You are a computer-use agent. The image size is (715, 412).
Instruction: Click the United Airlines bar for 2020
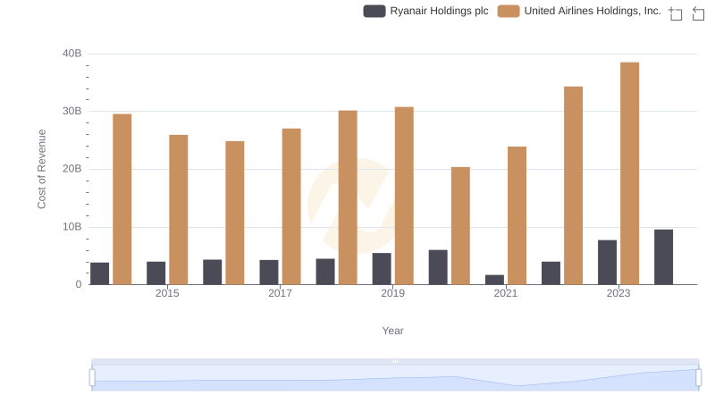click(460, 225)
